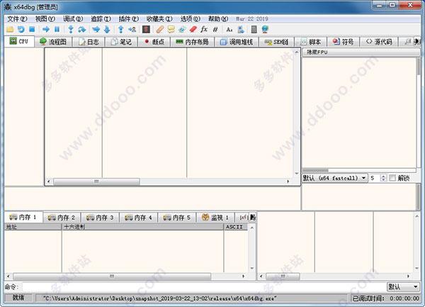425x307 pixels.
Task: Open the 默认 (x64 fastcall) calling convention dropdown
Action: [x=335, y=178]
